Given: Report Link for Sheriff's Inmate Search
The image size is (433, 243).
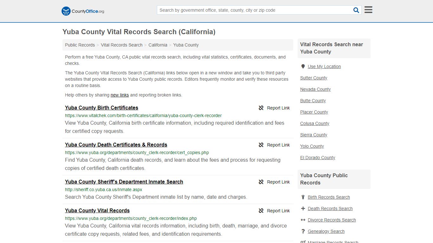Looking at the screenshot, I should click(274, 182).
